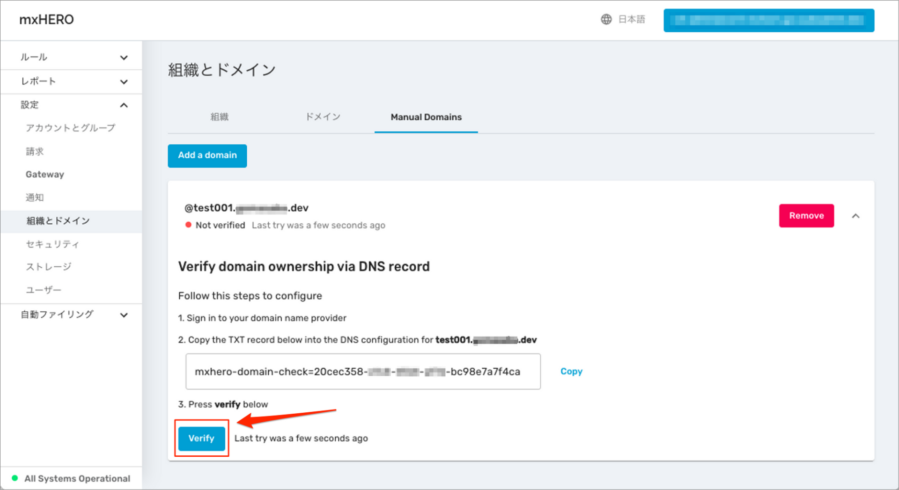Open the セキュリティ settings page
899x490 pixels.
point(52,244)
